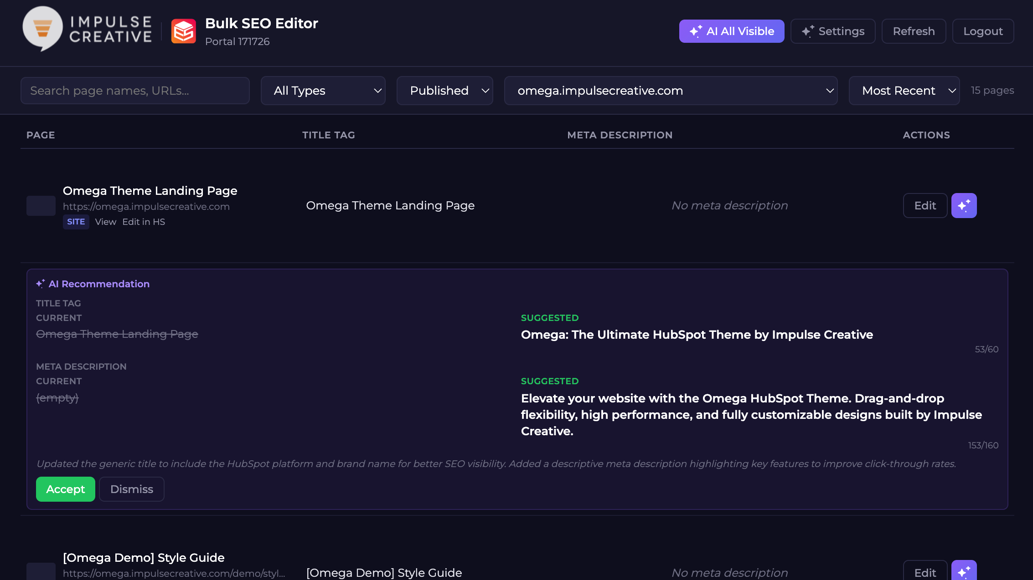Click the 153/160 character count
The image size is (1033, 580).
click(983, 445)
